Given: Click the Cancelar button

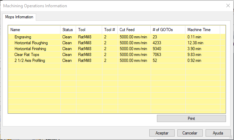Looking at the screenshot, I should pos(190,133).
